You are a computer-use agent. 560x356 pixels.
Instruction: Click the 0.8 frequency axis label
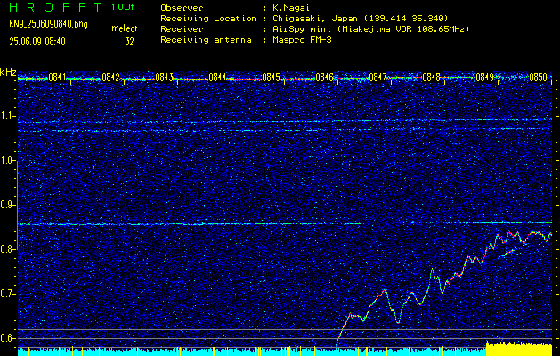coord(8,249)
